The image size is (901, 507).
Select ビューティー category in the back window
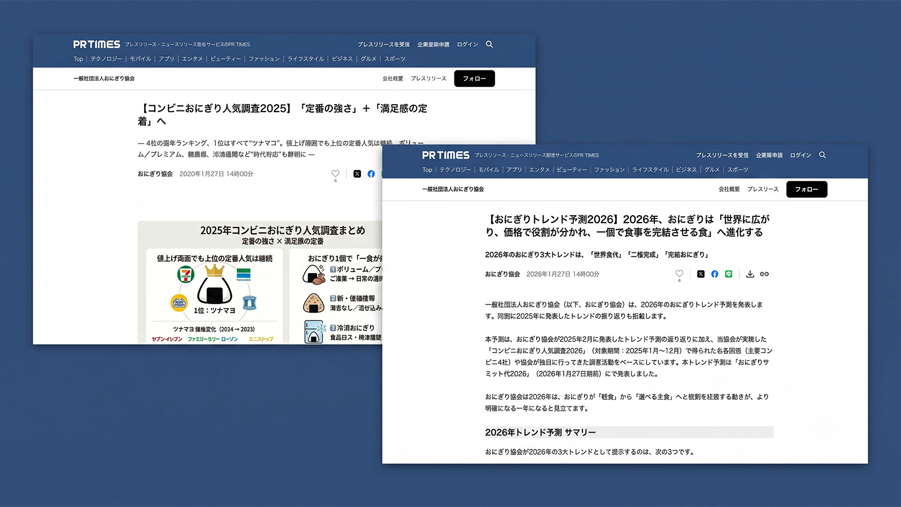226,59
